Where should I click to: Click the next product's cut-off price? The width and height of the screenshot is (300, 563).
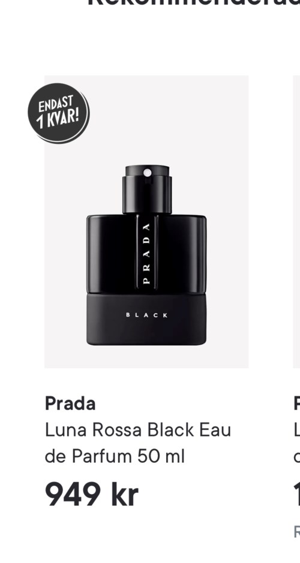pyautogui.click(x=297, y=495)
